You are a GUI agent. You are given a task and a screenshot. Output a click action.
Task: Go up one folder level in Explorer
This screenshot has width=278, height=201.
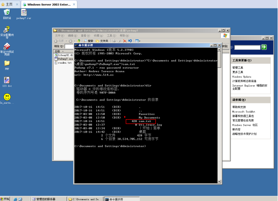(79, 41)
